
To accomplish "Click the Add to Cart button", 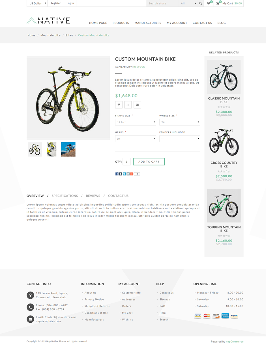I will tap(149, 162).
